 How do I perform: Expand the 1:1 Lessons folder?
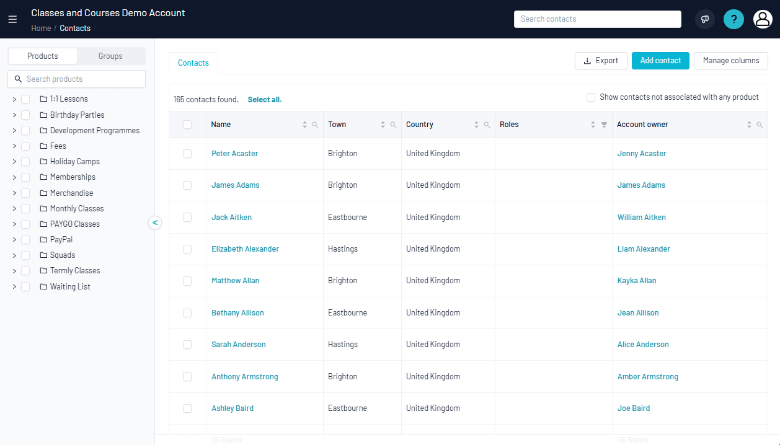(x=14, y=99)
